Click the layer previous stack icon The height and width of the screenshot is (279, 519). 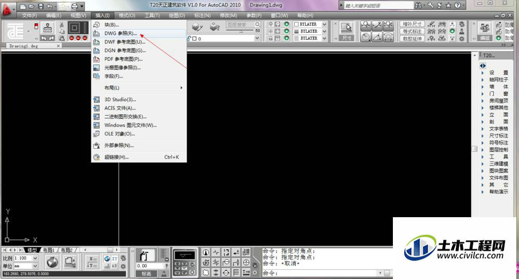point(214,27)
